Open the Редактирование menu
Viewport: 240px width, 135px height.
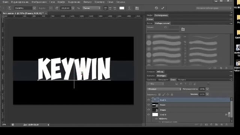pos(20,2)
